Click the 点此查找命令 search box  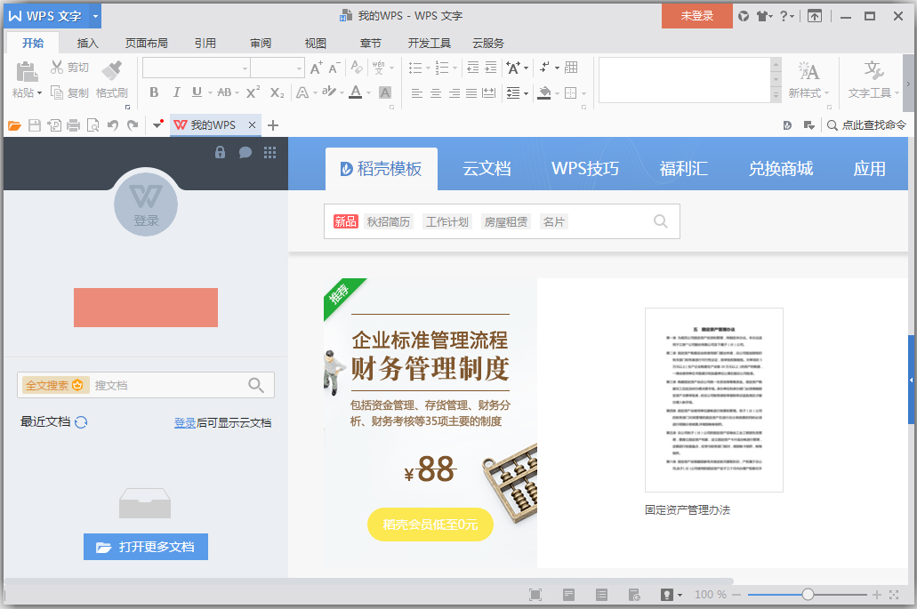[866, 125]
